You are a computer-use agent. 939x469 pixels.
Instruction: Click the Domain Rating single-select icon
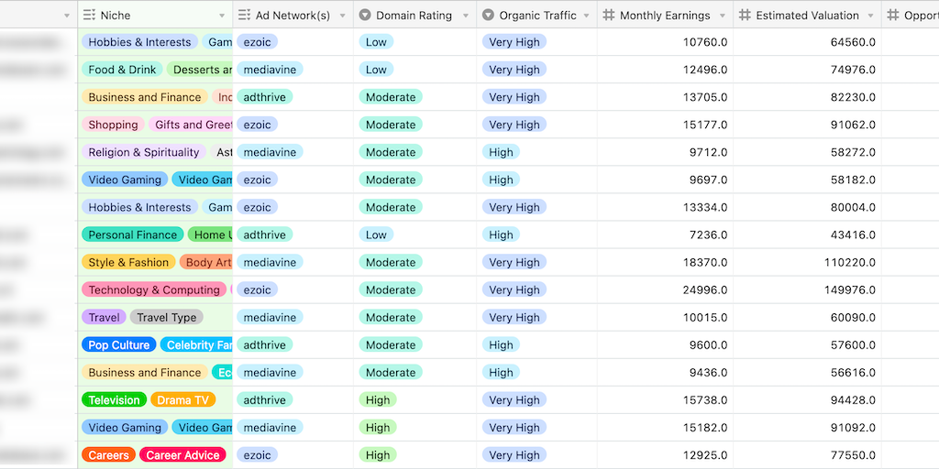click(365, 16)
